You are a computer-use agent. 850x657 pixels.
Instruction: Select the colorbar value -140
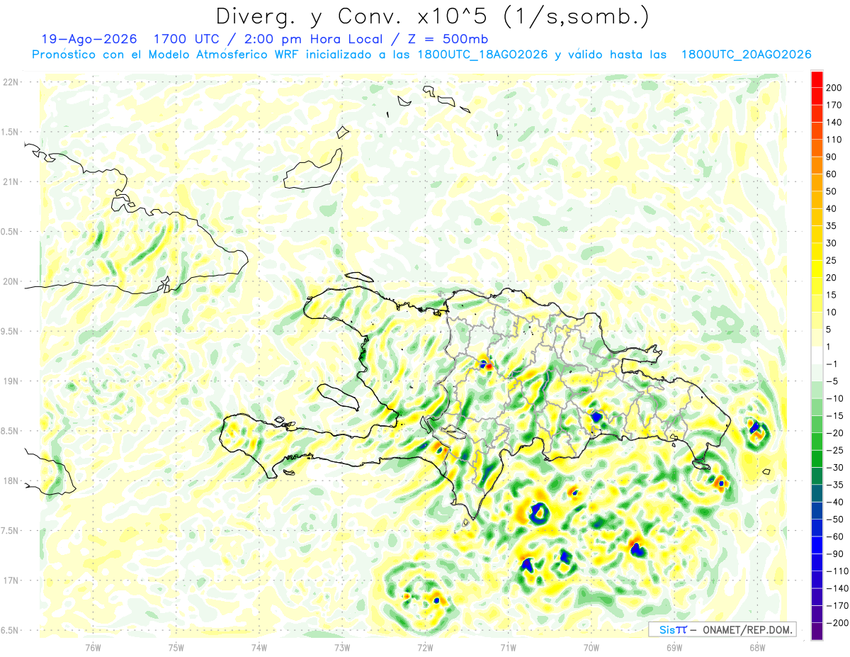coord(838,590)
